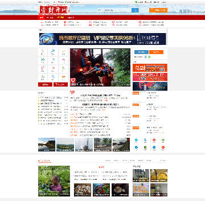The width and height of the screenshot is (205, 205).
Task: Open the red round icon in bottom quick links row
Action: pos(163,148)
